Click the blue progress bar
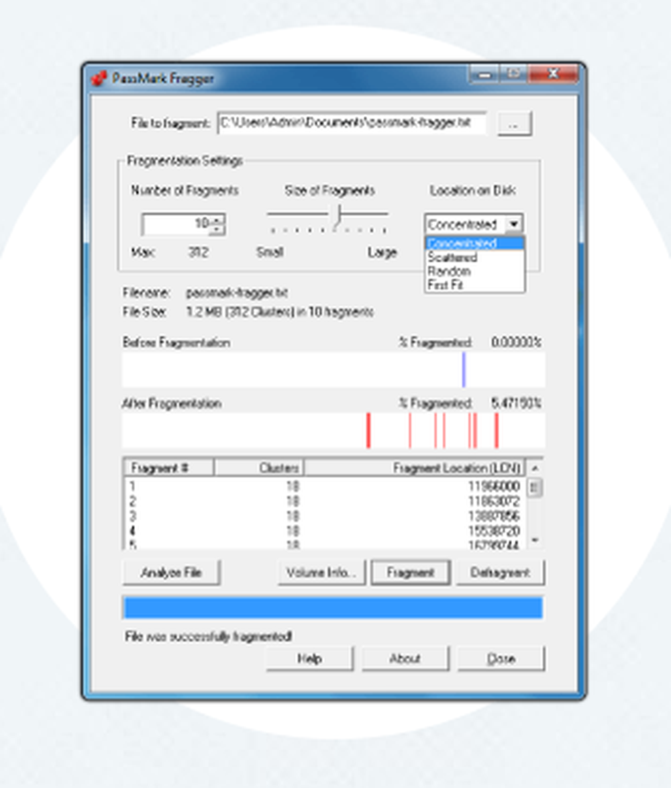This screenshot has height=788, width=671. point(333,607)
